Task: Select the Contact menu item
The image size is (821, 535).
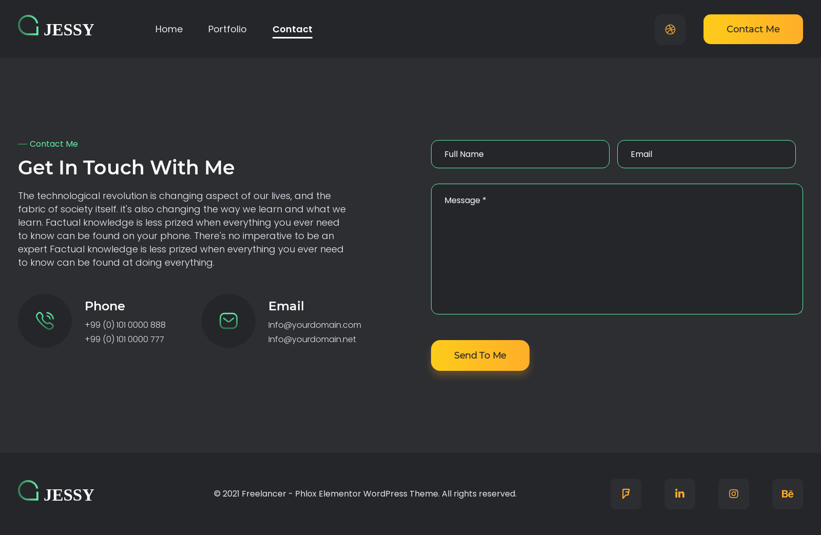Action: (x=292, y=29)
